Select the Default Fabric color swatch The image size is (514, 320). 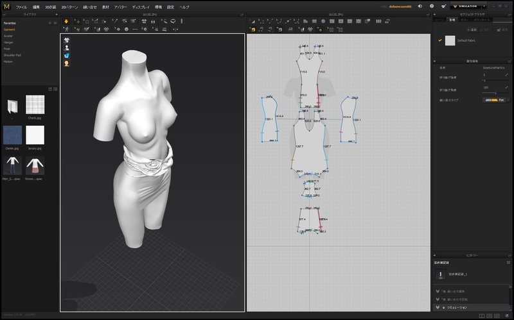tap(450, 40)
